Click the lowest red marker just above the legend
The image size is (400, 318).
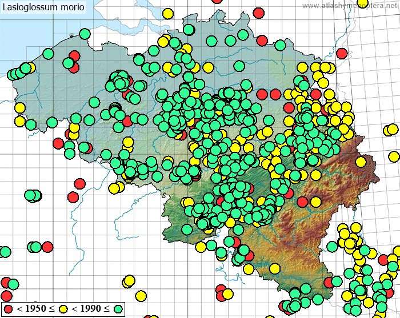7,296
